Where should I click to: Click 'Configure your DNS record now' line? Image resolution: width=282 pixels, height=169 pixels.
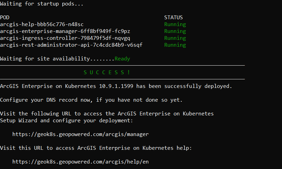tap(91, 100)
